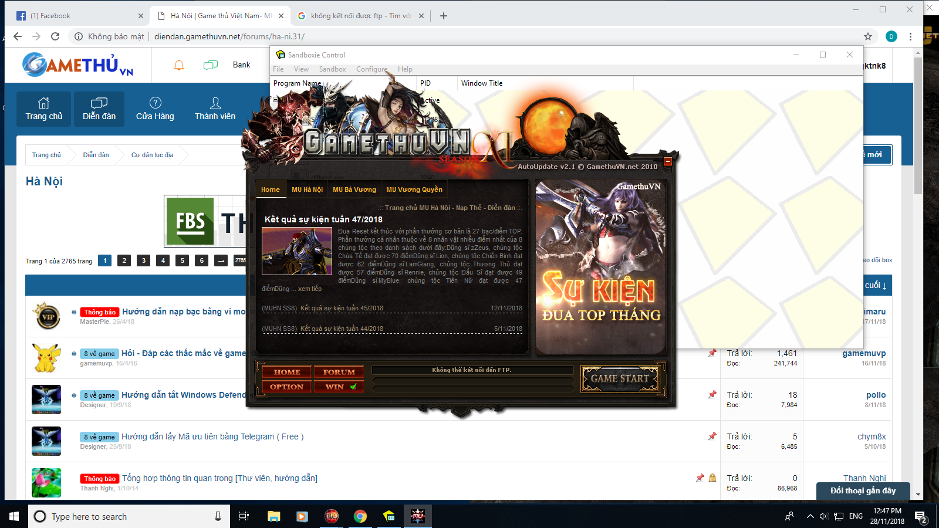
Task: Click the address bar URL
Action: click(x=229, y=36)
